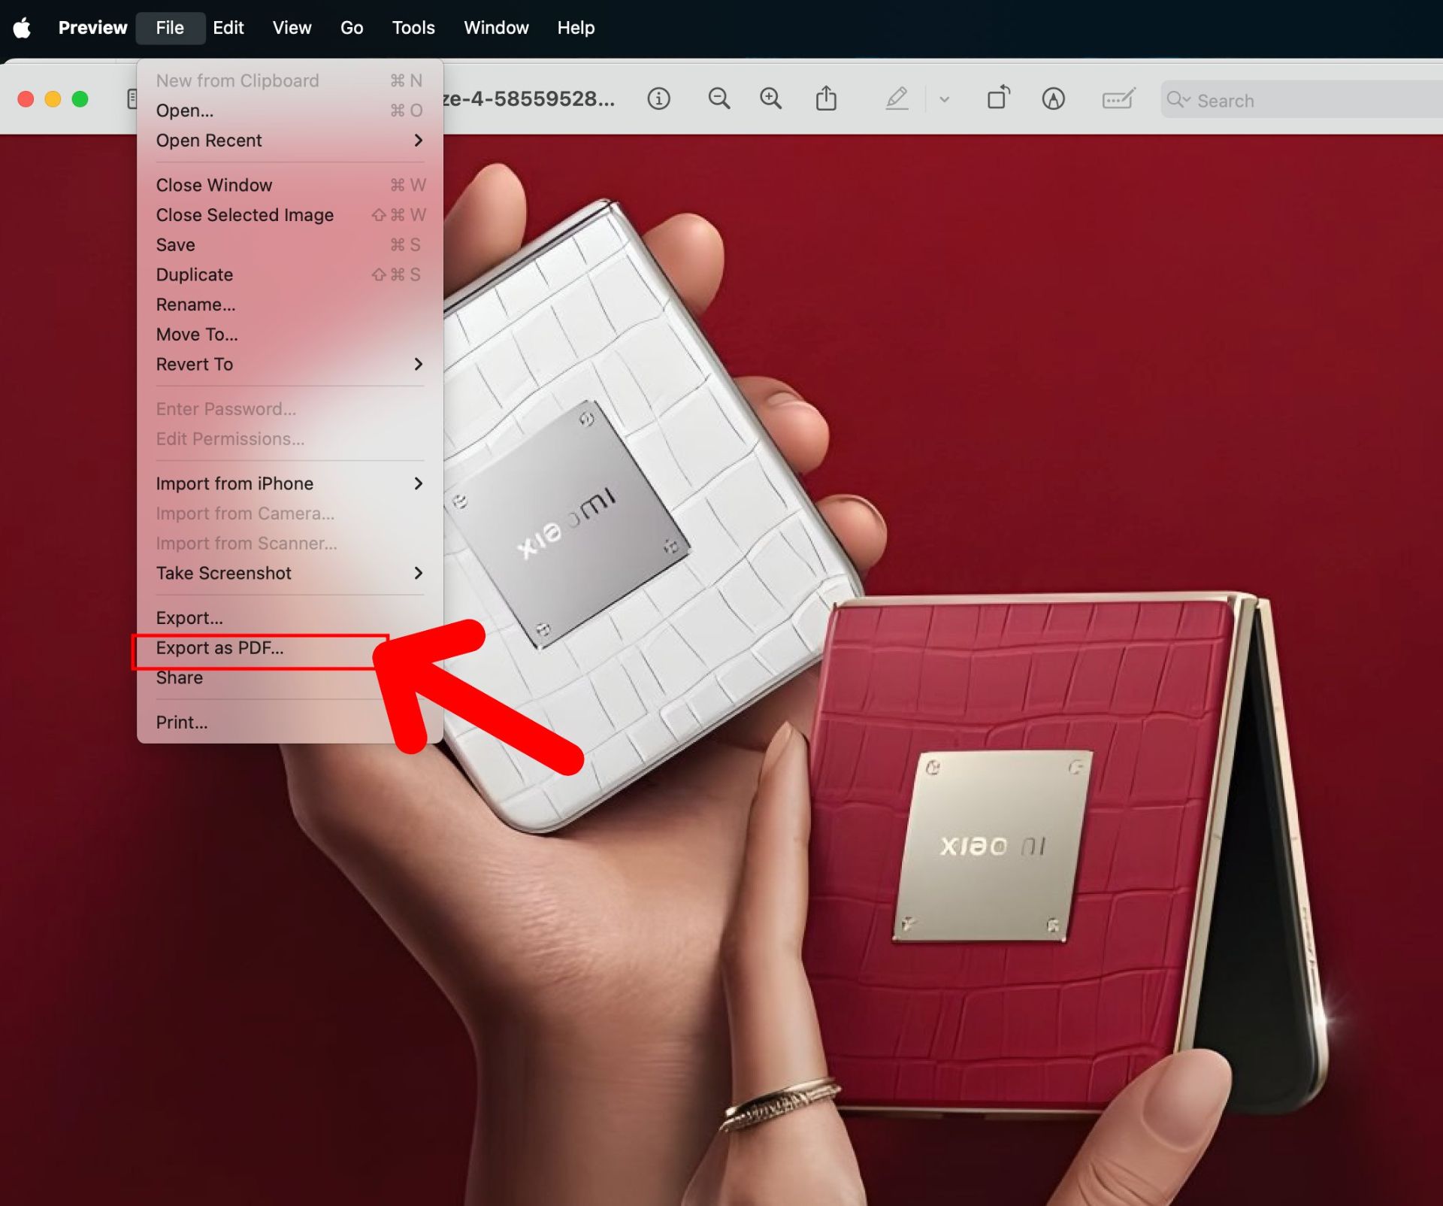Zoom in using the magnifier plus icon

point(770,98)
